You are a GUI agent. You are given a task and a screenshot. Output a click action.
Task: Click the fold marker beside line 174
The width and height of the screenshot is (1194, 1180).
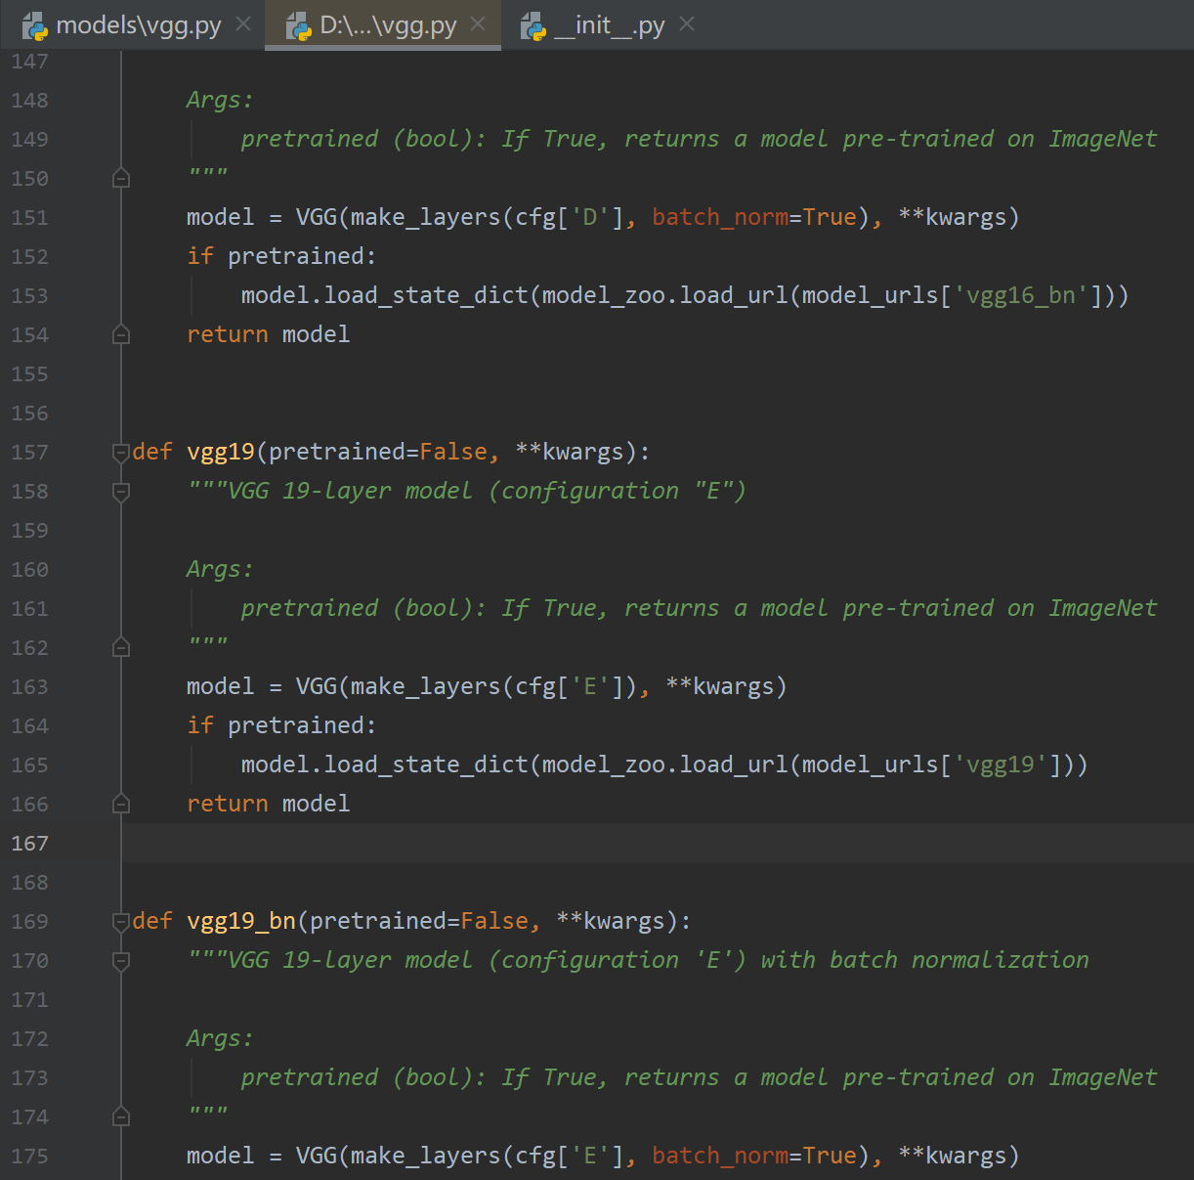coord(120,1116)
